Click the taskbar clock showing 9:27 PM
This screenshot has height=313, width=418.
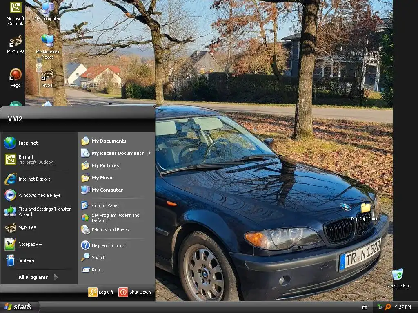[x=403, y=307]
